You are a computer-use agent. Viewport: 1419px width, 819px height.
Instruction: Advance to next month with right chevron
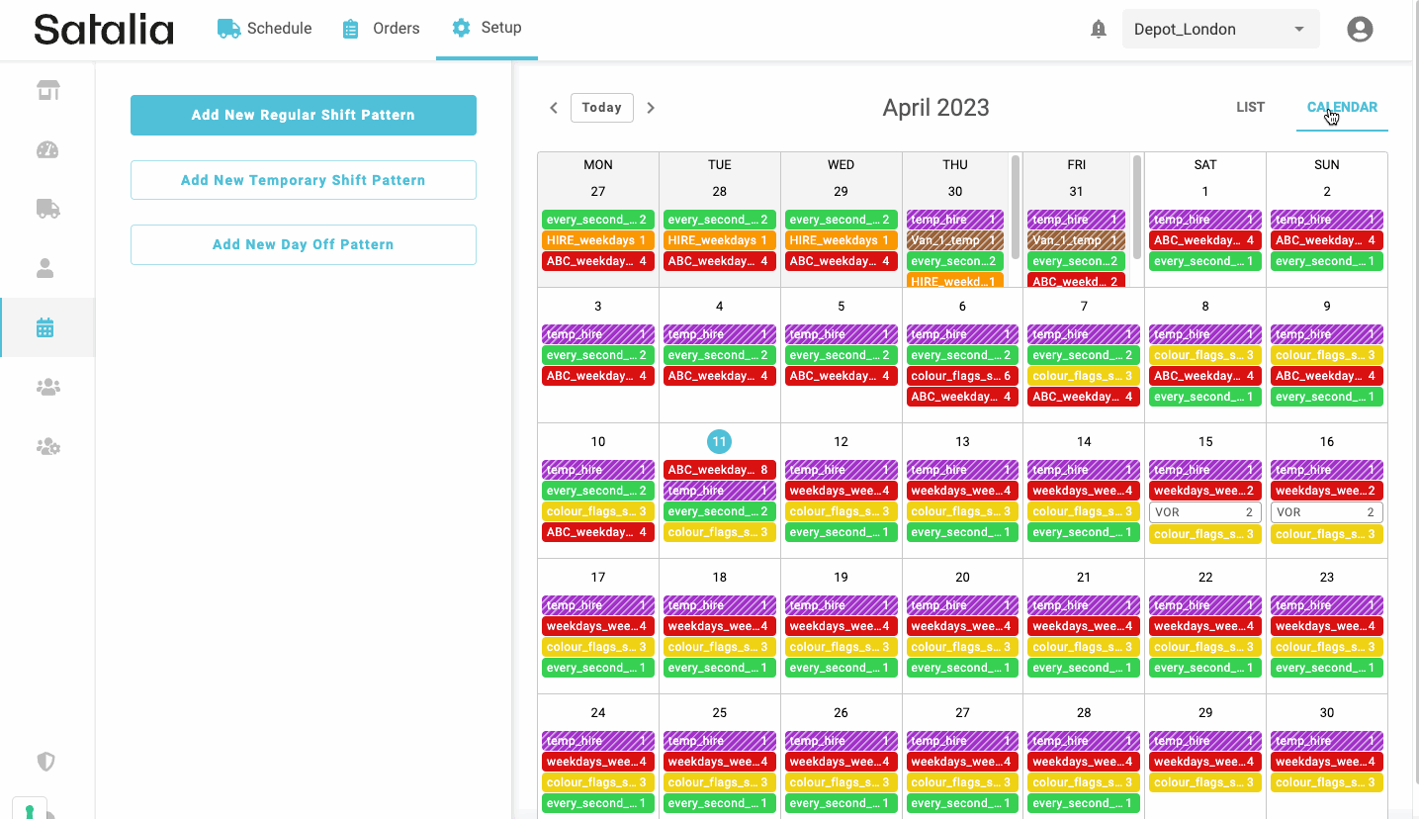point(651,108)
